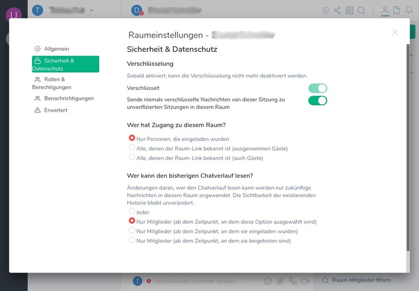
Task: Select 'Alle, denen der Raum-Link bekannt ist (auch Gäste)'
Action: pos(132,157)
